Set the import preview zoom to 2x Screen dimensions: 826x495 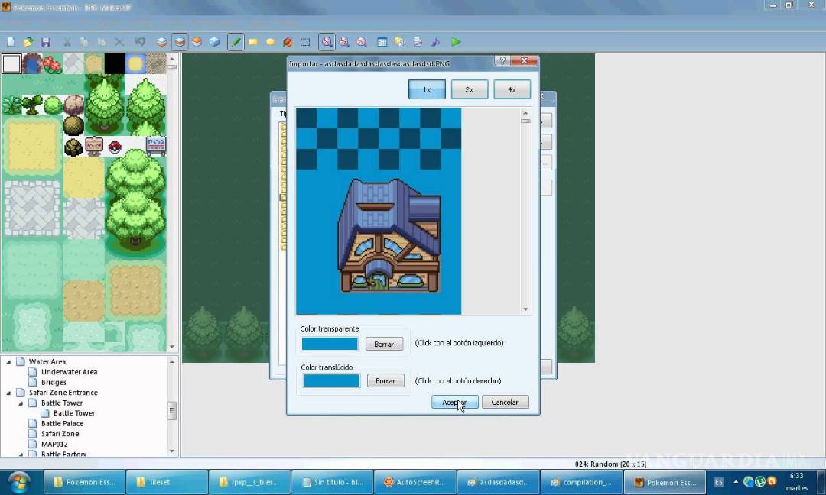coord(470,89)
